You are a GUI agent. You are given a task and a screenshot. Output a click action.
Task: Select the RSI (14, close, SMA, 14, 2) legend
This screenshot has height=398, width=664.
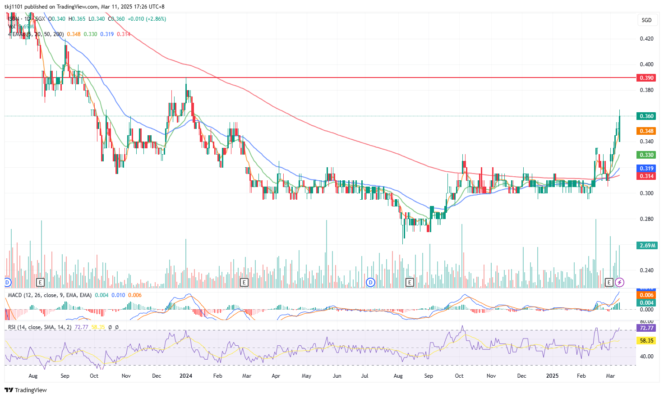pyautogui.click(x=40, y=327)
